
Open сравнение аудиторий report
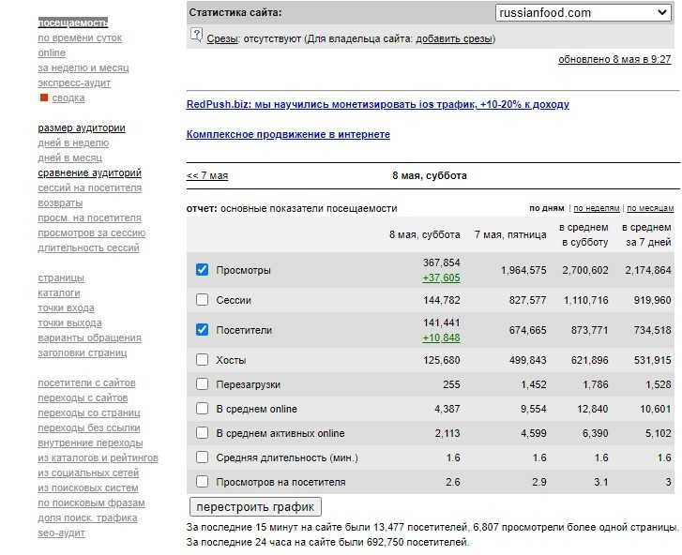pyautogui.click(x=90, y=172)
